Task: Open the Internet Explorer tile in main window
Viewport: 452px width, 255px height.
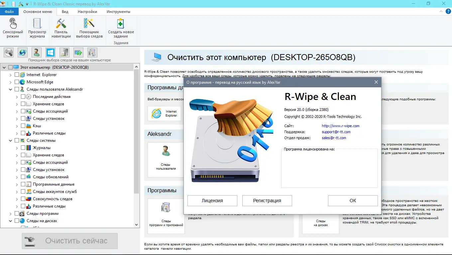Action: coord(165,114)
